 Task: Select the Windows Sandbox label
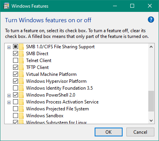pyautogui.click(x=45, y=116)
